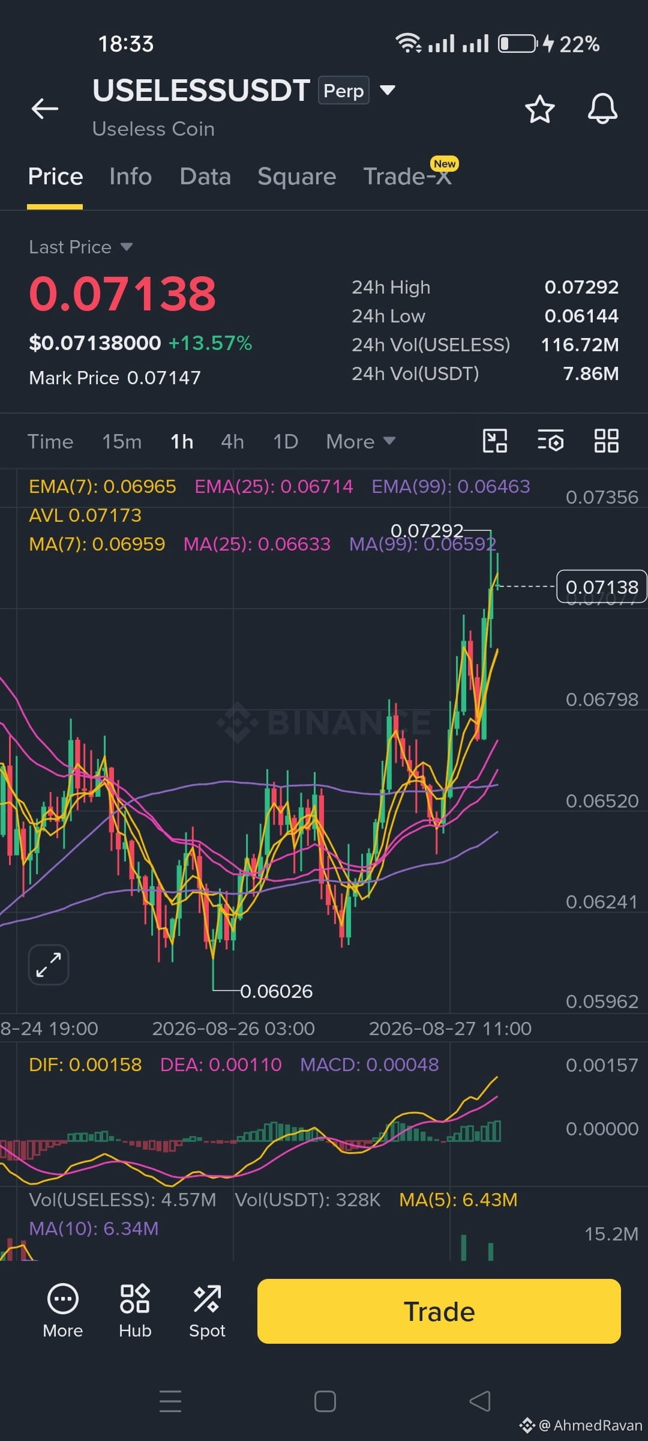This screenshot has width=648, height=1441.
Task: Go back using the left arrow
Action: (x=45, y=109)
